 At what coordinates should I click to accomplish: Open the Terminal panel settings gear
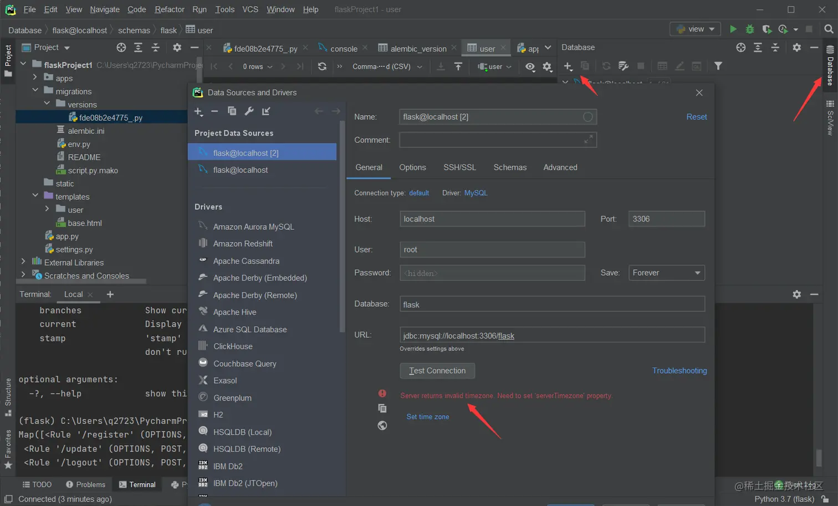[x=796, y=295]
